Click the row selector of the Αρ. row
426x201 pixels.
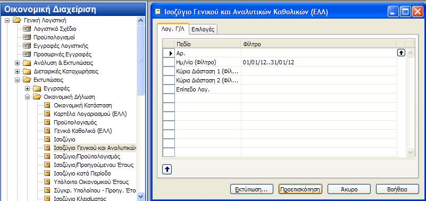(169, 53)
